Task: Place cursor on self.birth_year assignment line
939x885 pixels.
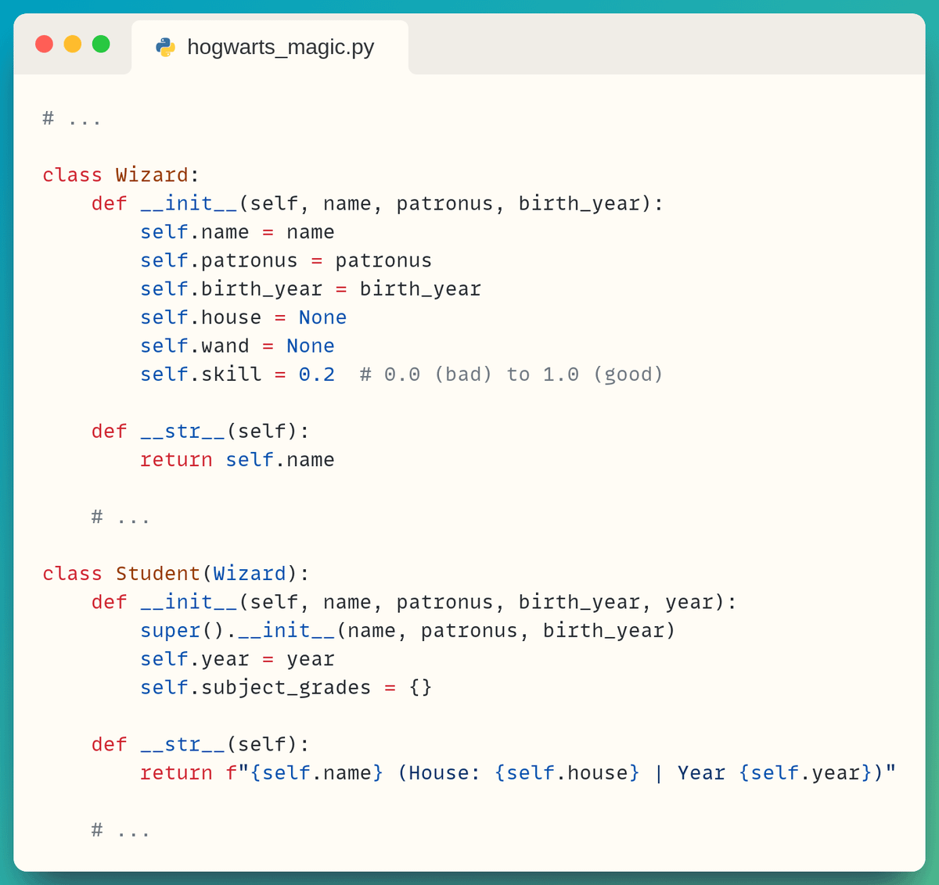Action: (311, 289)
